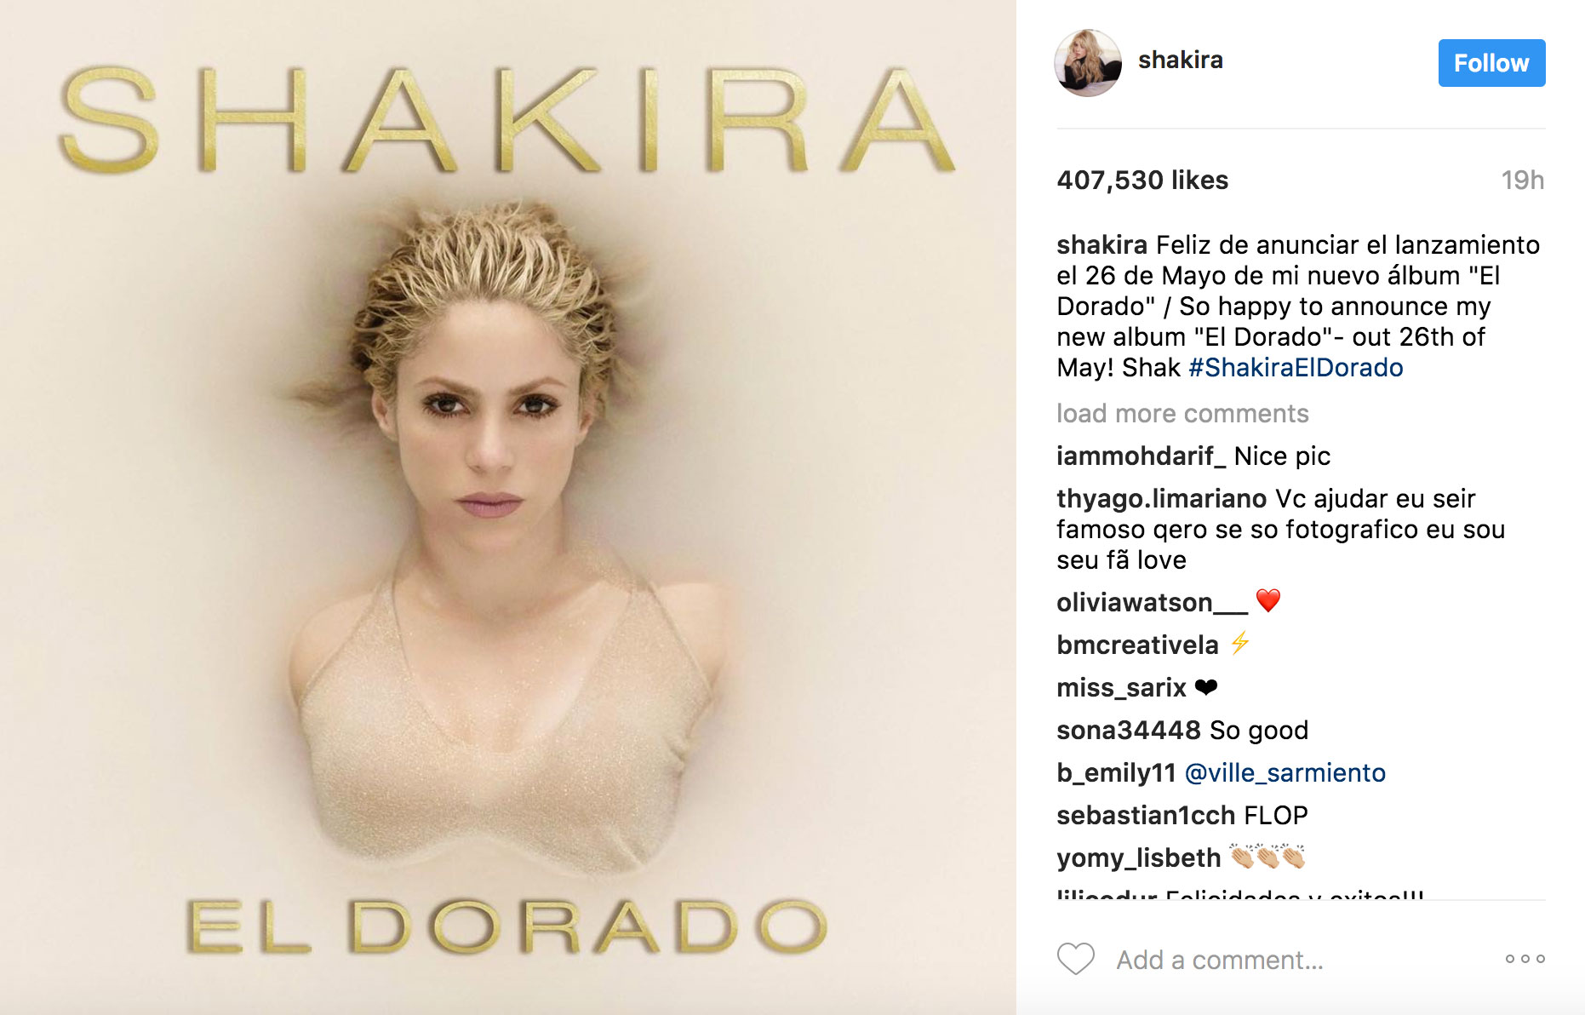Select the shakira username in the caption
This screenshot has width=1585, height=1015.
point(1101,245)
